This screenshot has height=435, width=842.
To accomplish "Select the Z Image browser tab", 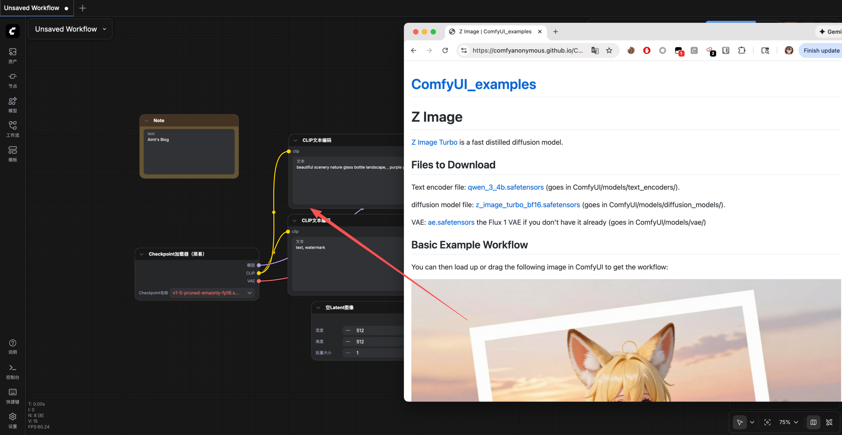I will pyautogui.click(x=494, y=32).
